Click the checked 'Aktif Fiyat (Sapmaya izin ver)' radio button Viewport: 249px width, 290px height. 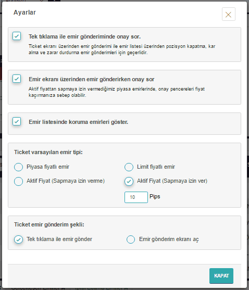(x=129, y=181)
